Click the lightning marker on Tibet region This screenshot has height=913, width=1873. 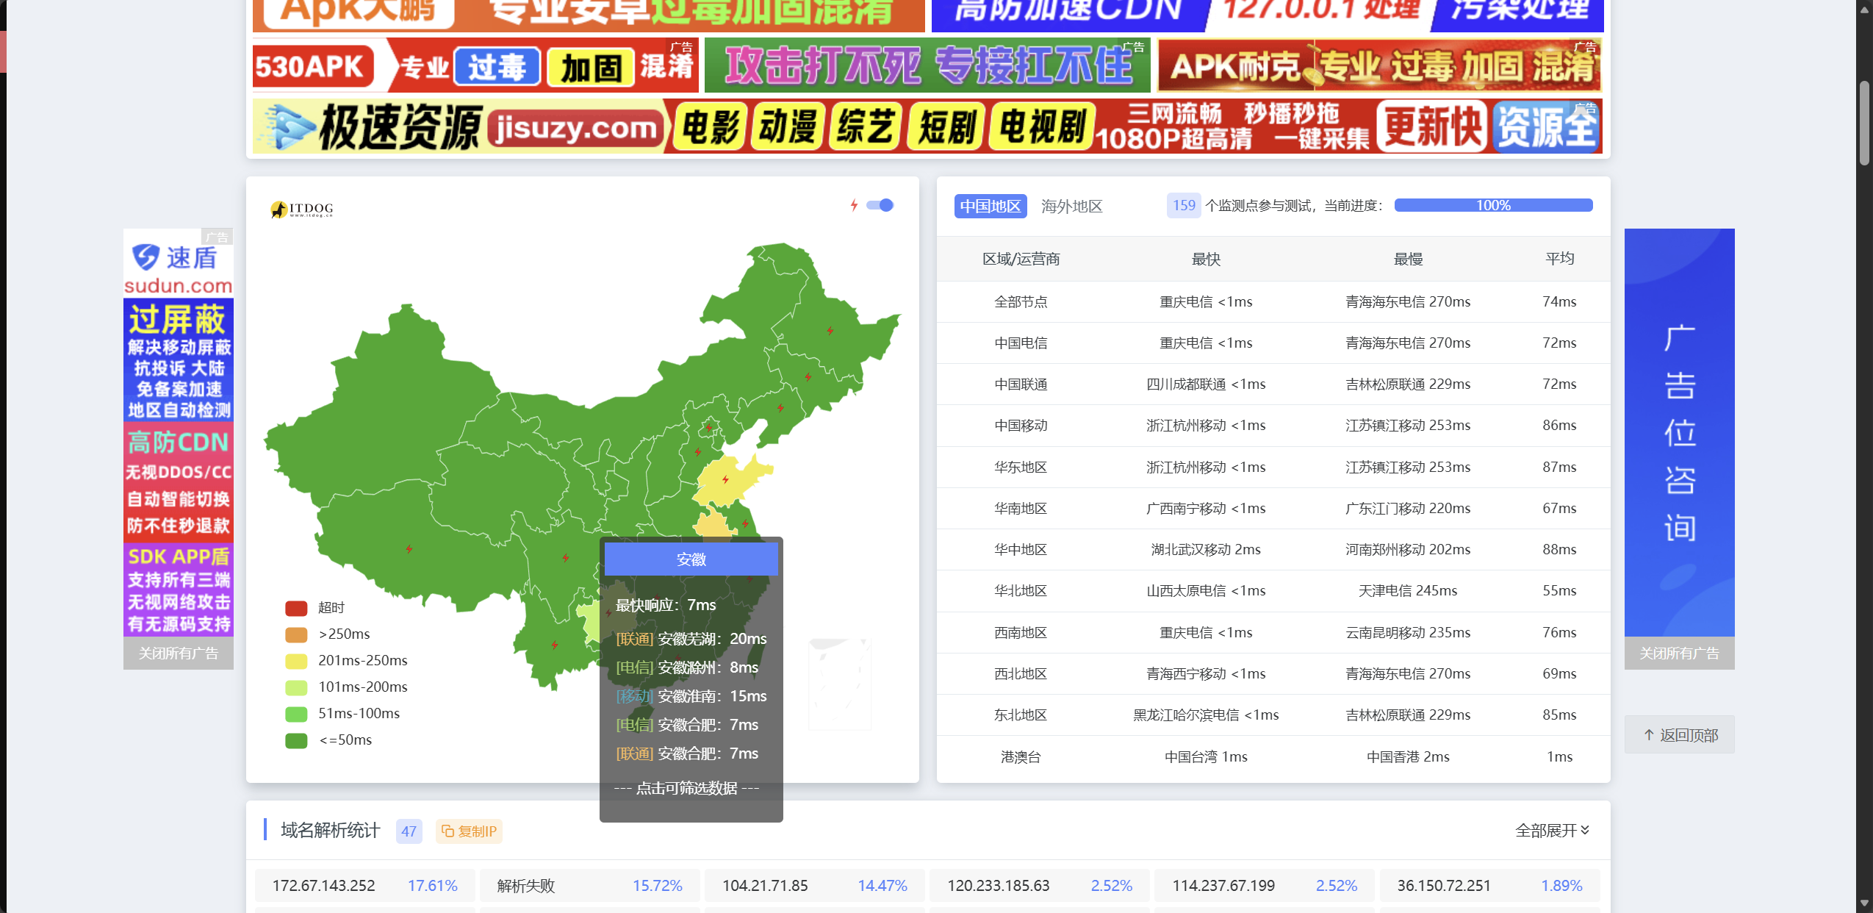[409, 549]
